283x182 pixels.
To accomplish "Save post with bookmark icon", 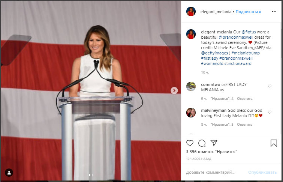I will click(274, 143).
